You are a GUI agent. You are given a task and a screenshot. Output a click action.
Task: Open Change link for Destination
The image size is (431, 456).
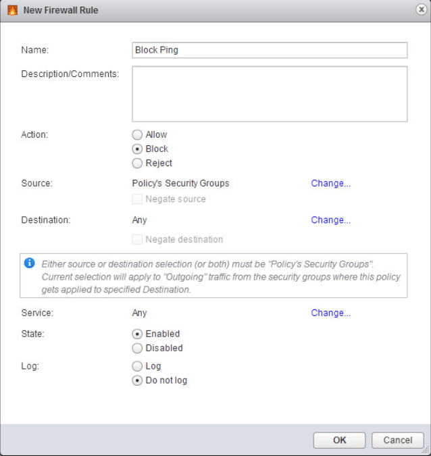coord(330,220)
